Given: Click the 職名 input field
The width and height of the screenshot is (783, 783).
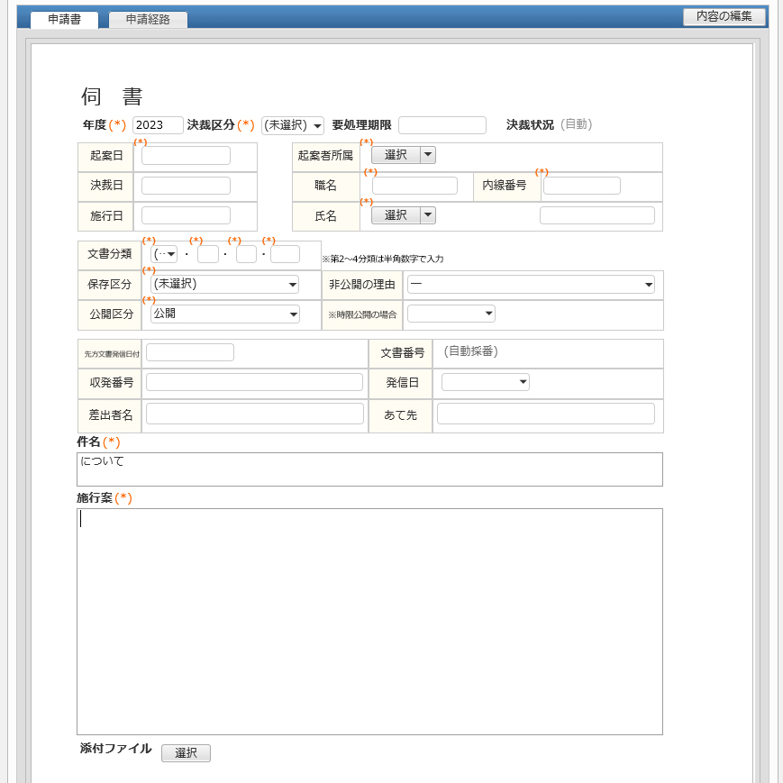Looking at the screenshot, I should coord(415,185).
